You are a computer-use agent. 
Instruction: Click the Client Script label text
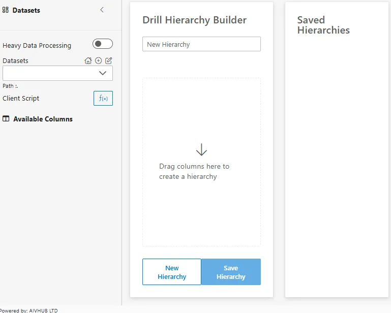[21, 98]
